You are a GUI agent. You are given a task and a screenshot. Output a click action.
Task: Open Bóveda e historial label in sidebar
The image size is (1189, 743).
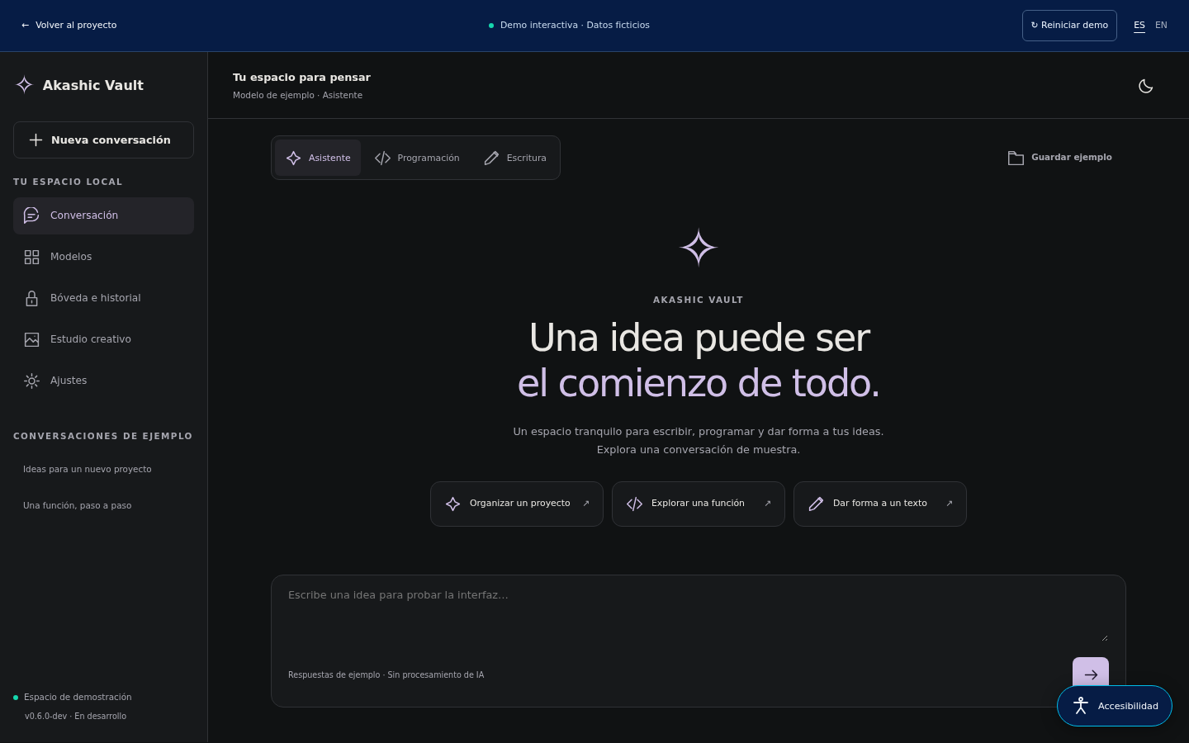pyautogui.click(x=96, y=298)
